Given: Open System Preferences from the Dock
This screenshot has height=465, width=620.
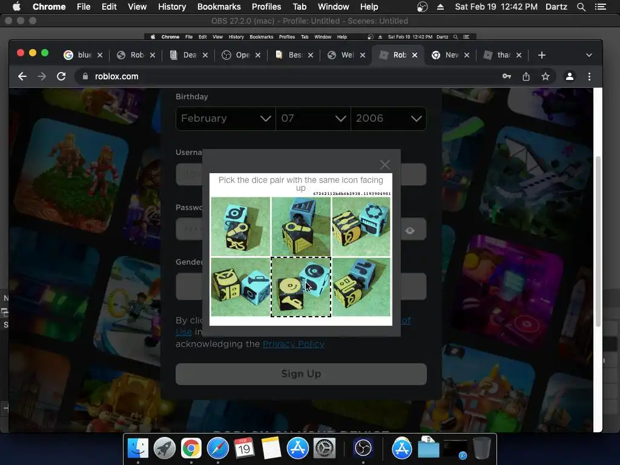Looking at the screenshot, I should point(325,449).
